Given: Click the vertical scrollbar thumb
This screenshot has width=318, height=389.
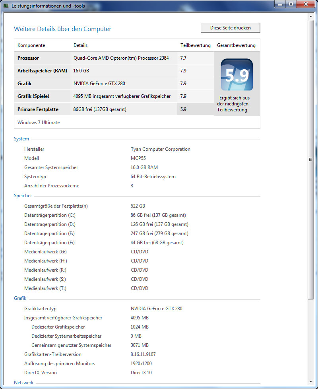Looking at the screenshot, I should click(311, 159).
